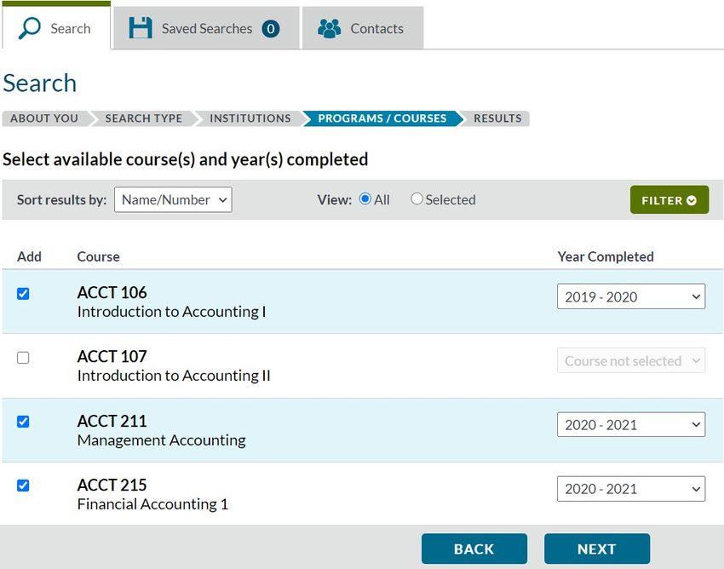Click the floppy disk Saved Searches icon
724x569 pixels.
141,28
